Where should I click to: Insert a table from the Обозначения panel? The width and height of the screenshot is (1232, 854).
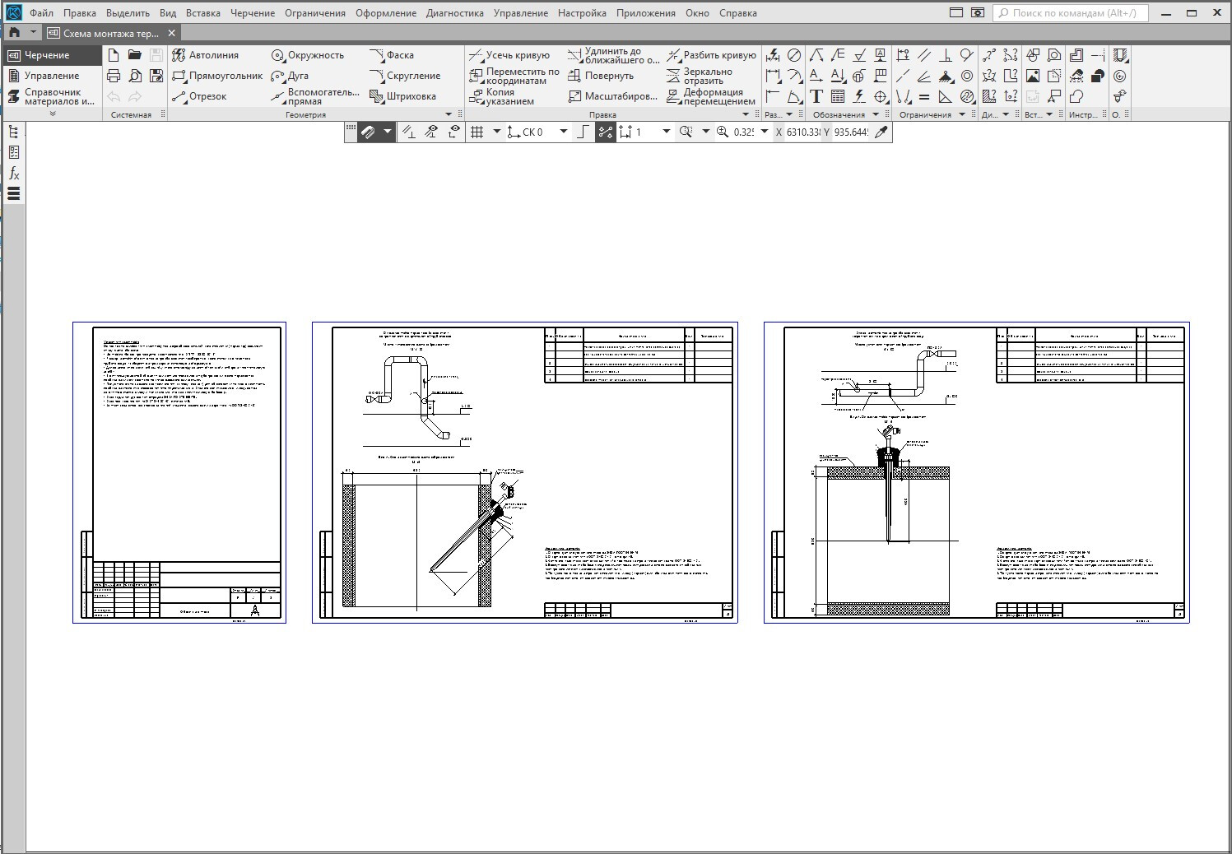[x=838, y=96]
